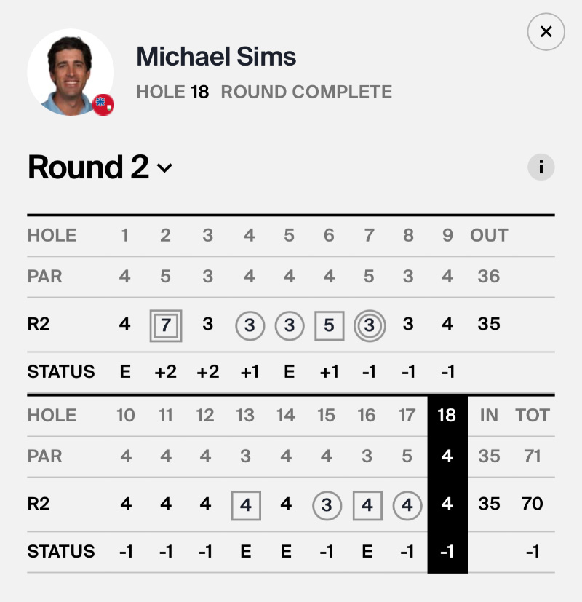The width and height of the screenshot is (582, 602).
Task: Click the OUT front nine score 35
Action: (489, 324)
